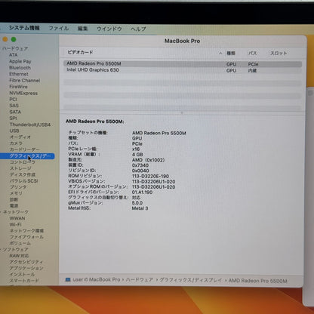
Task: Select アクセシビリティ in the sidebar
Action: click(26, 262)
